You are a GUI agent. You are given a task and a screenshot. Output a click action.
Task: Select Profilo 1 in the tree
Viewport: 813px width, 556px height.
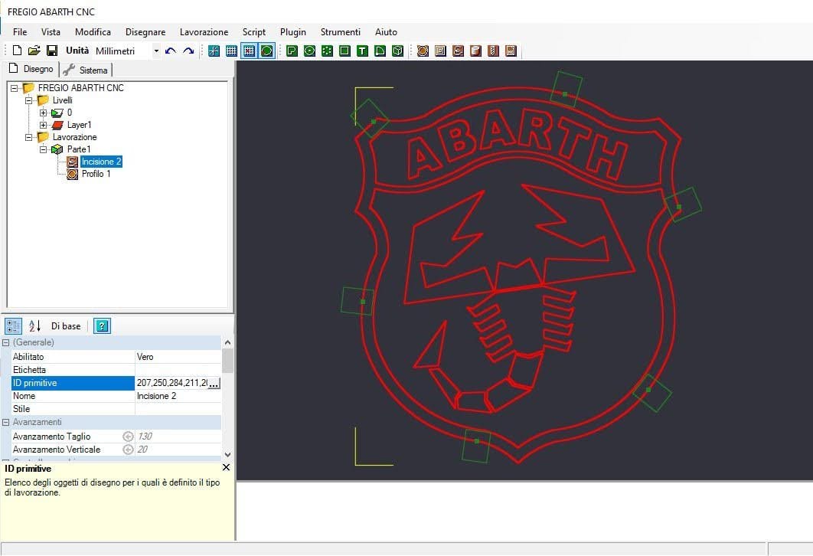(96, 174)
